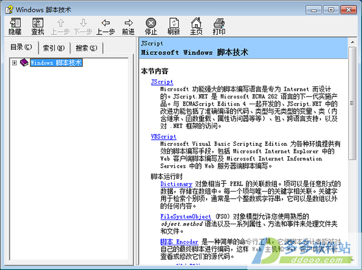The image size is (362, 270).
Task: Open the VBScript link
Action: (164, 136)
